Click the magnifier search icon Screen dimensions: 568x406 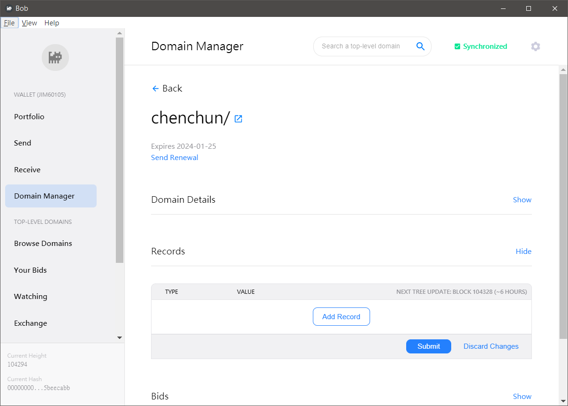tap(420, 46)
